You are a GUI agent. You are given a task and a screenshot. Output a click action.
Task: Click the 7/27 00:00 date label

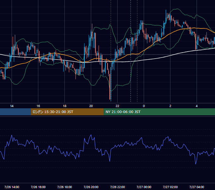click(x=144, y=187)
